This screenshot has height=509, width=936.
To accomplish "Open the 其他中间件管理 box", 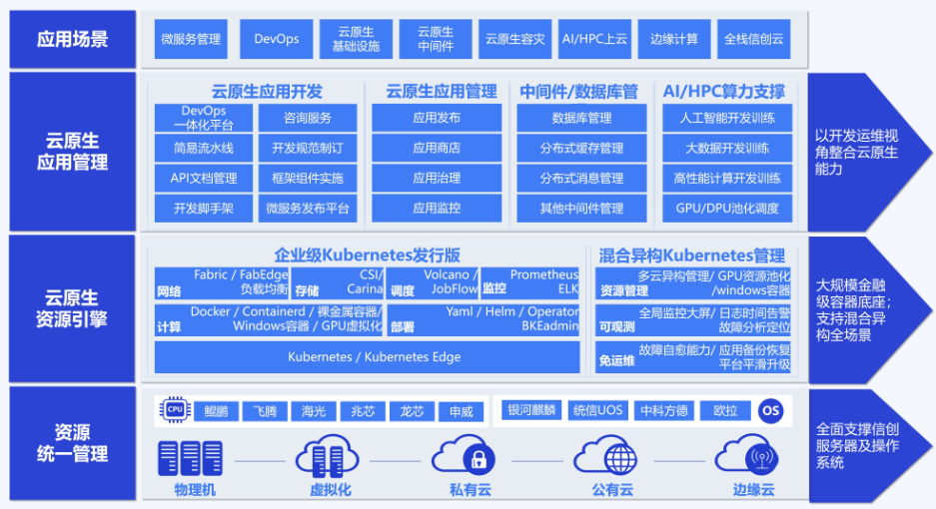I will 581,209.
